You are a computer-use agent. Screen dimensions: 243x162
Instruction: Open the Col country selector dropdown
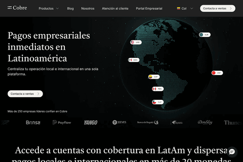tap(185, 9)
